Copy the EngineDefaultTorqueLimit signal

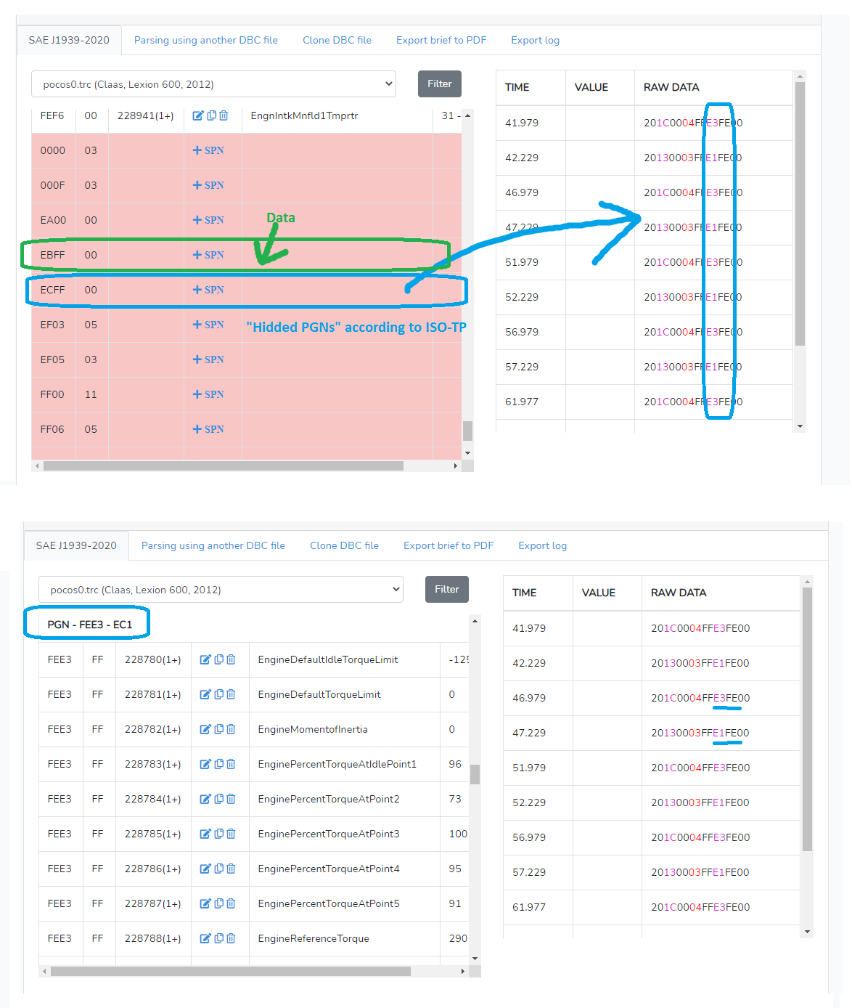[x=218, y=694]
